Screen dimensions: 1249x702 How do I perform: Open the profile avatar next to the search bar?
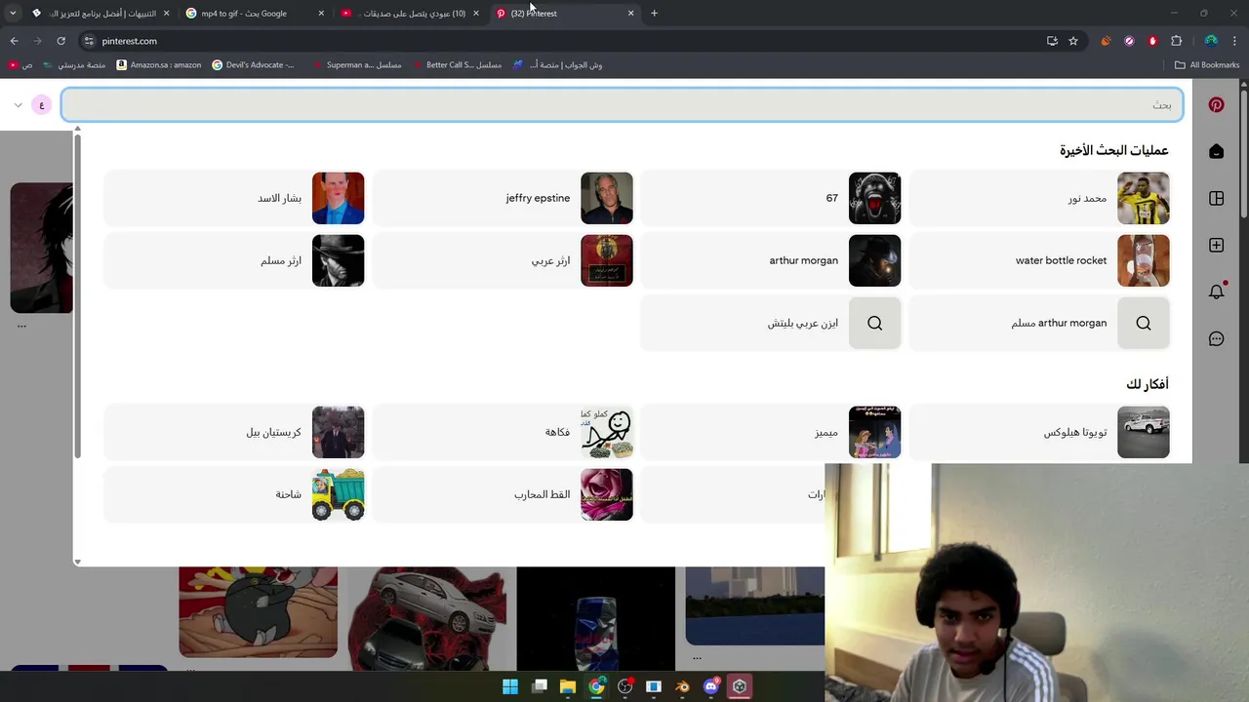(41, 104)
